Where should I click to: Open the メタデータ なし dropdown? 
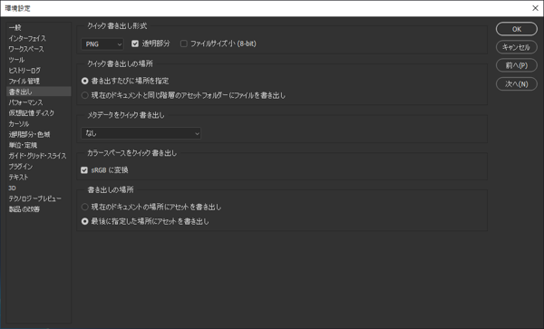[x=141, y=133]
